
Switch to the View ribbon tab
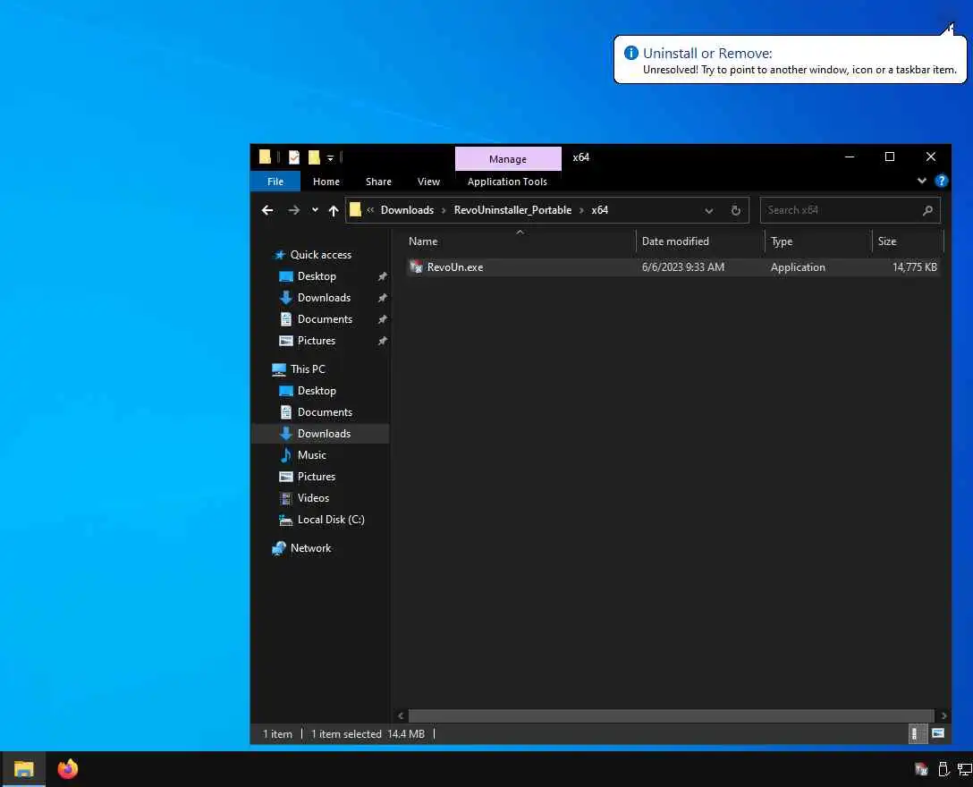(x=428, y=182)
